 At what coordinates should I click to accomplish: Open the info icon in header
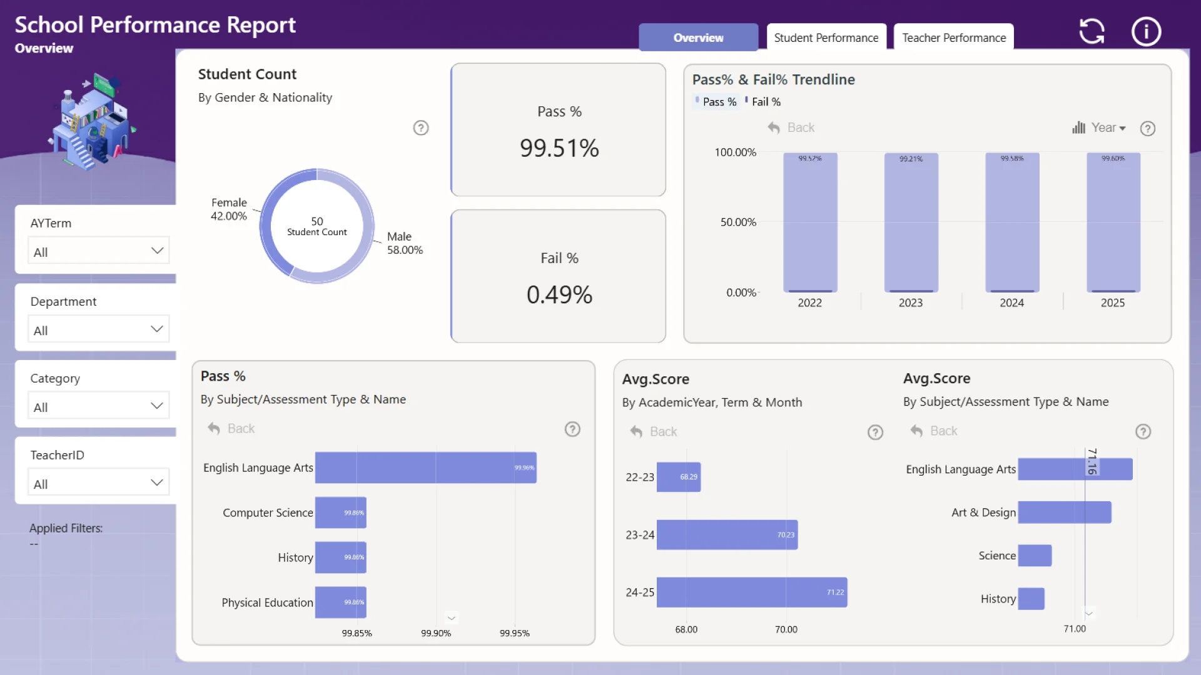pos(1146,31)
